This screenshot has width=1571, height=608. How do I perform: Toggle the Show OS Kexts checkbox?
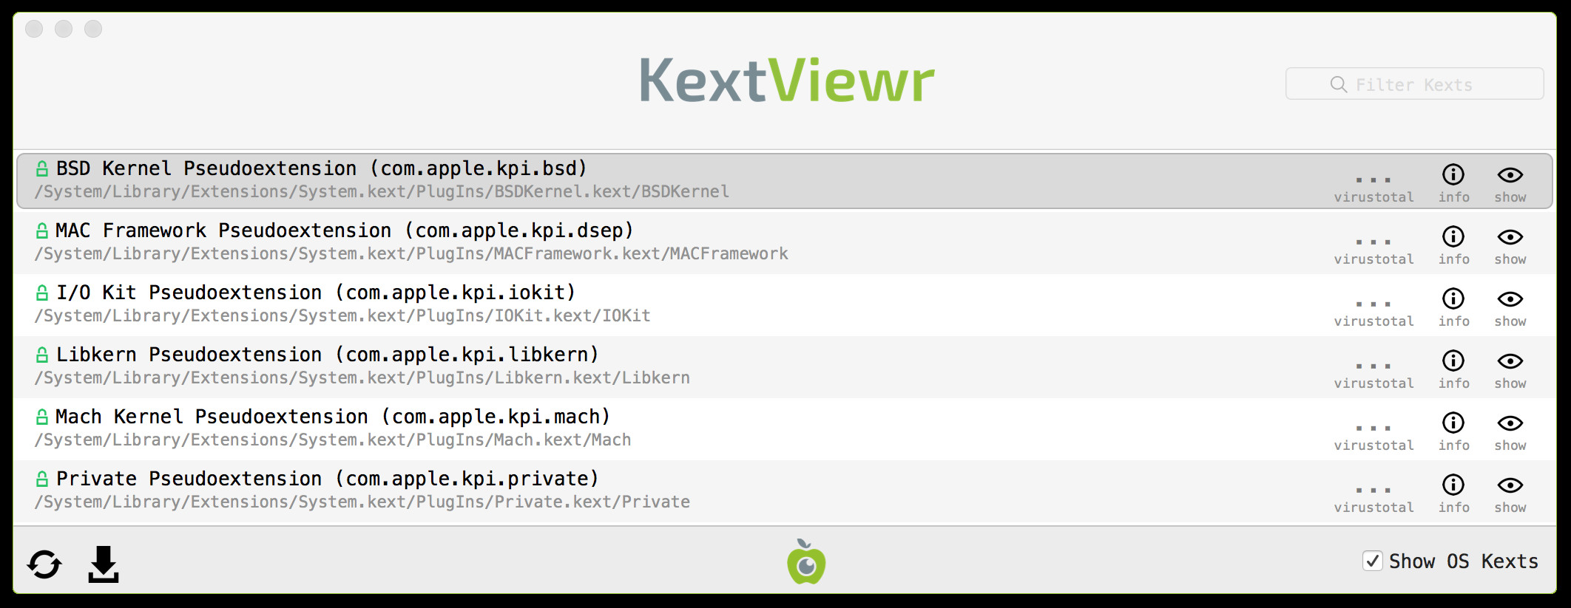click(x=1372, y=561)
